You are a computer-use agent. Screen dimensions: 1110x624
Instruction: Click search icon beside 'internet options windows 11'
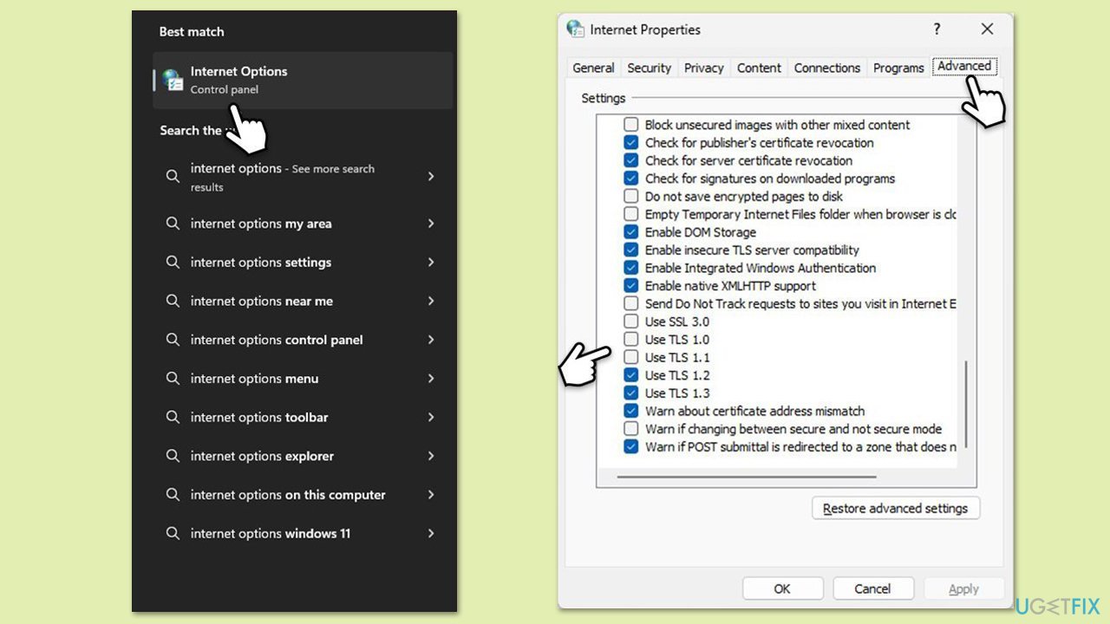(x=173, y=534)
